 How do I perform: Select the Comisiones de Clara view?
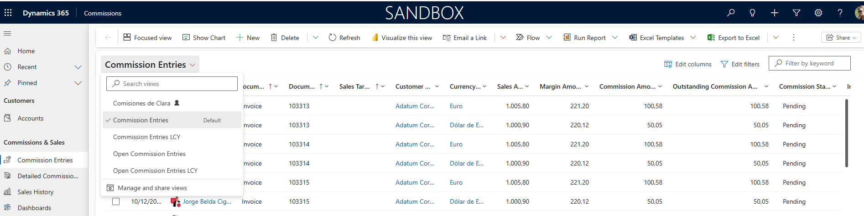click(x=172, y=103)
